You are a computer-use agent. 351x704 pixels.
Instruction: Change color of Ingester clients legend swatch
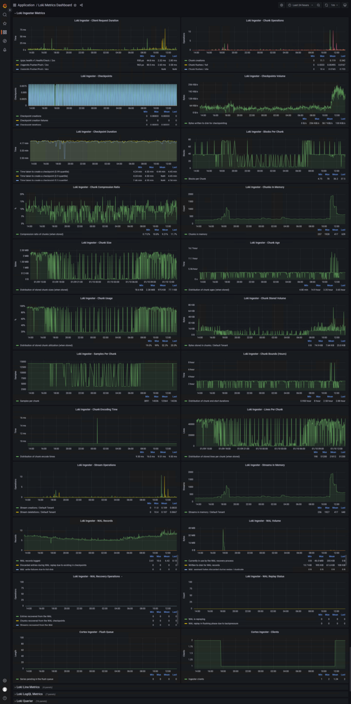(186, 679)
